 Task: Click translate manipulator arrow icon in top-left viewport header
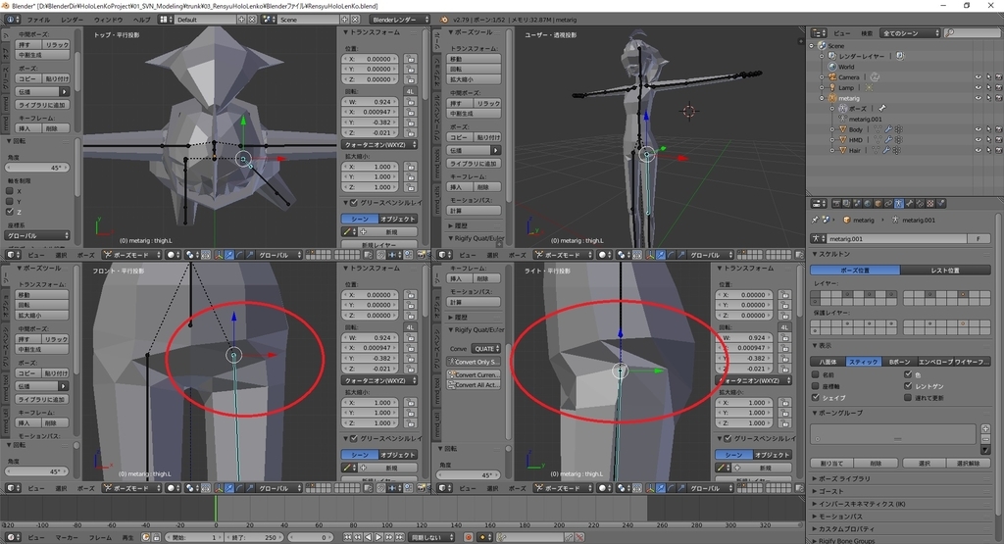(229, 255)
